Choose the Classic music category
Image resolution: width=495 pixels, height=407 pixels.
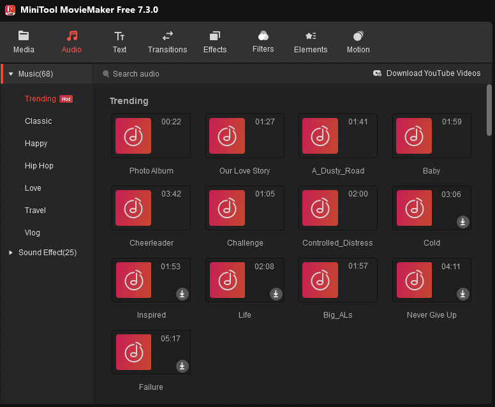[38, 121]
